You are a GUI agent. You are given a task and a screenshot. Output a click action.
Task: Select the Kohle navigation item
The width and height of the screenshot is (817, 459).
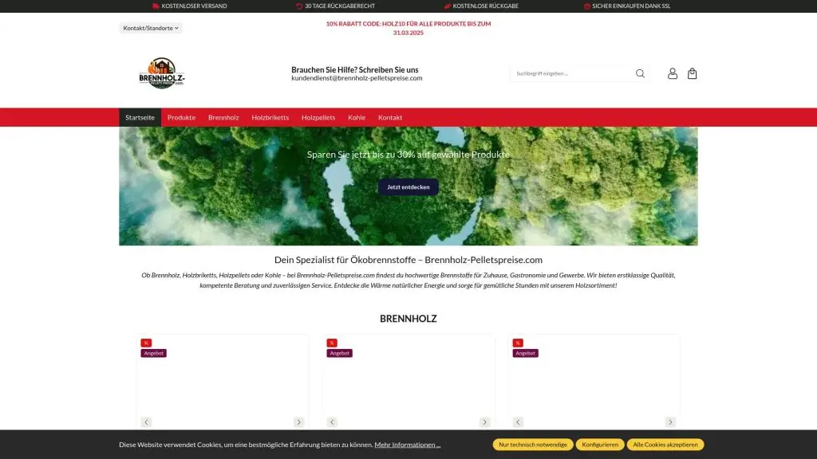click(x=357, y=117)
